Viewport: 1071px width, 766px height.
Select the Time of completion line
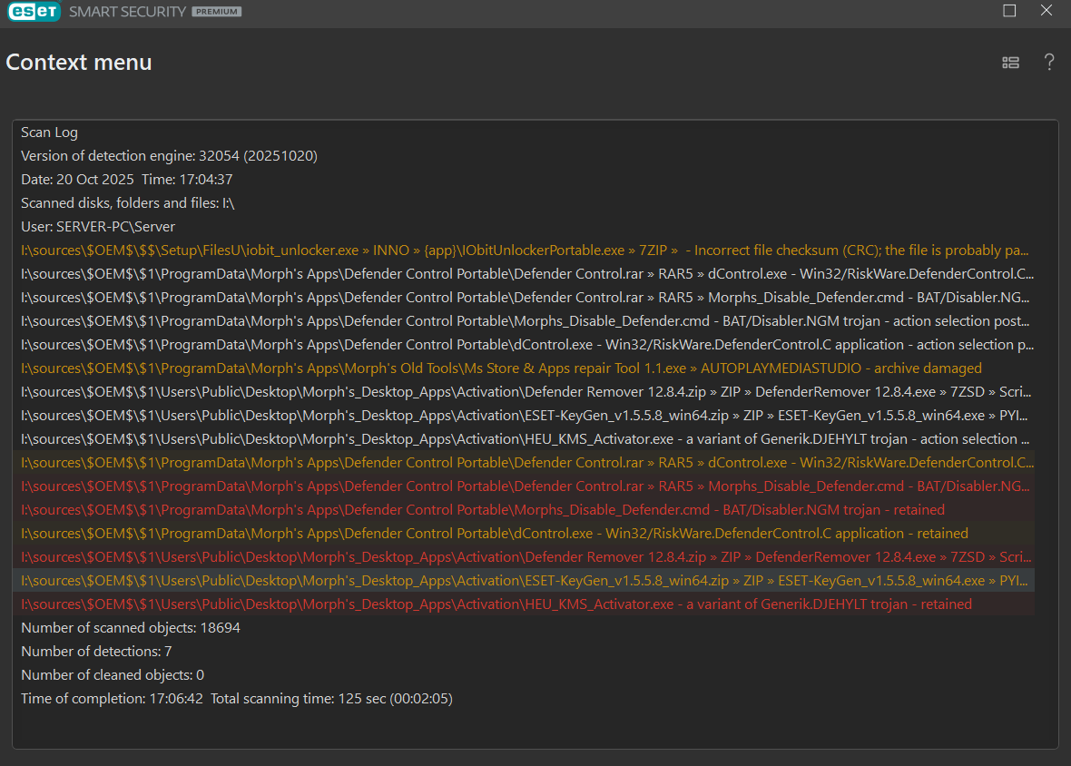pyautogui.click(x=236, y=699)
